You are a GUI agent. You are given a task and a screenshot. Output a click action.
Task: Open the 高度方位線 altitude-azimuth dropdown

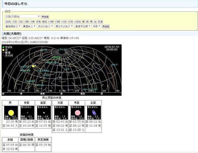coord(82,26)
